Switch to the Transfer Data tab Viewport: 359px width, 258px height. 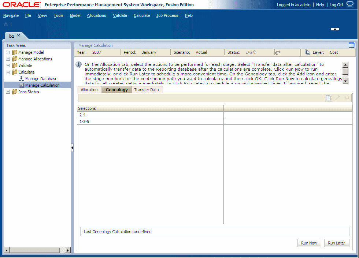pos(147,89)
